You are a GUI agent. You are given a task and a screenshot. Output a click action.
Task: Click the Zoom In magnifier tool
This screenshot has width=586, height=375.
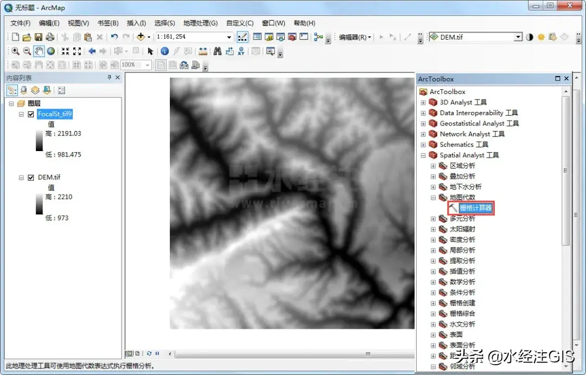15,51
